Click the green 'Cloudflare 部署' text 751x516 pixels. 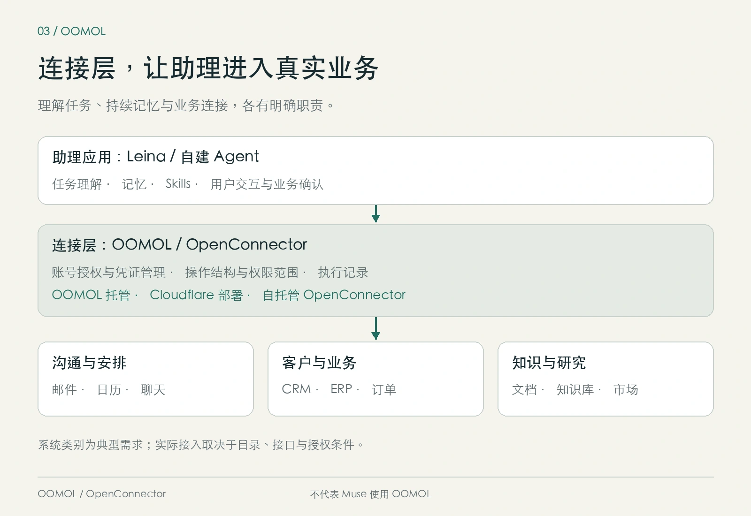coord(196,295)
